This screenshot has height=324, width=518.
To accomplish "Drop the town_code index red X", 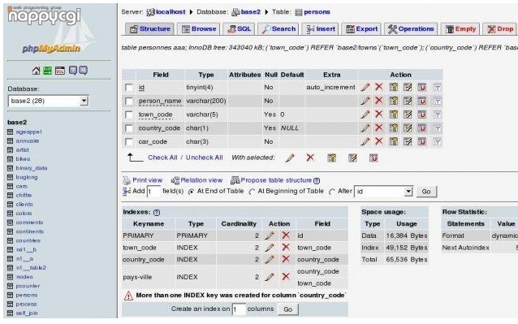I will point(286,247).
